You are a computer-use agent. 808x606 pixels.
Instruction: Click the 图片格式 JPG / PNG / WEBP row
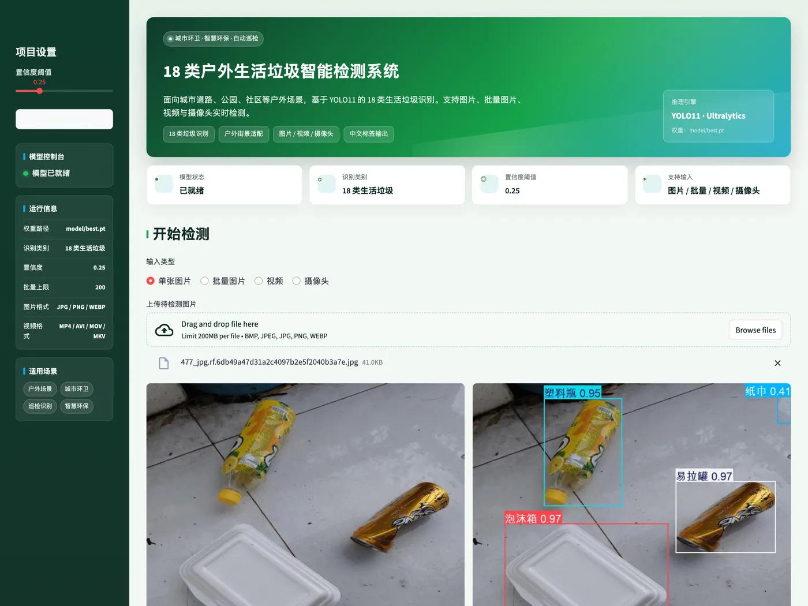click(64, 307)
